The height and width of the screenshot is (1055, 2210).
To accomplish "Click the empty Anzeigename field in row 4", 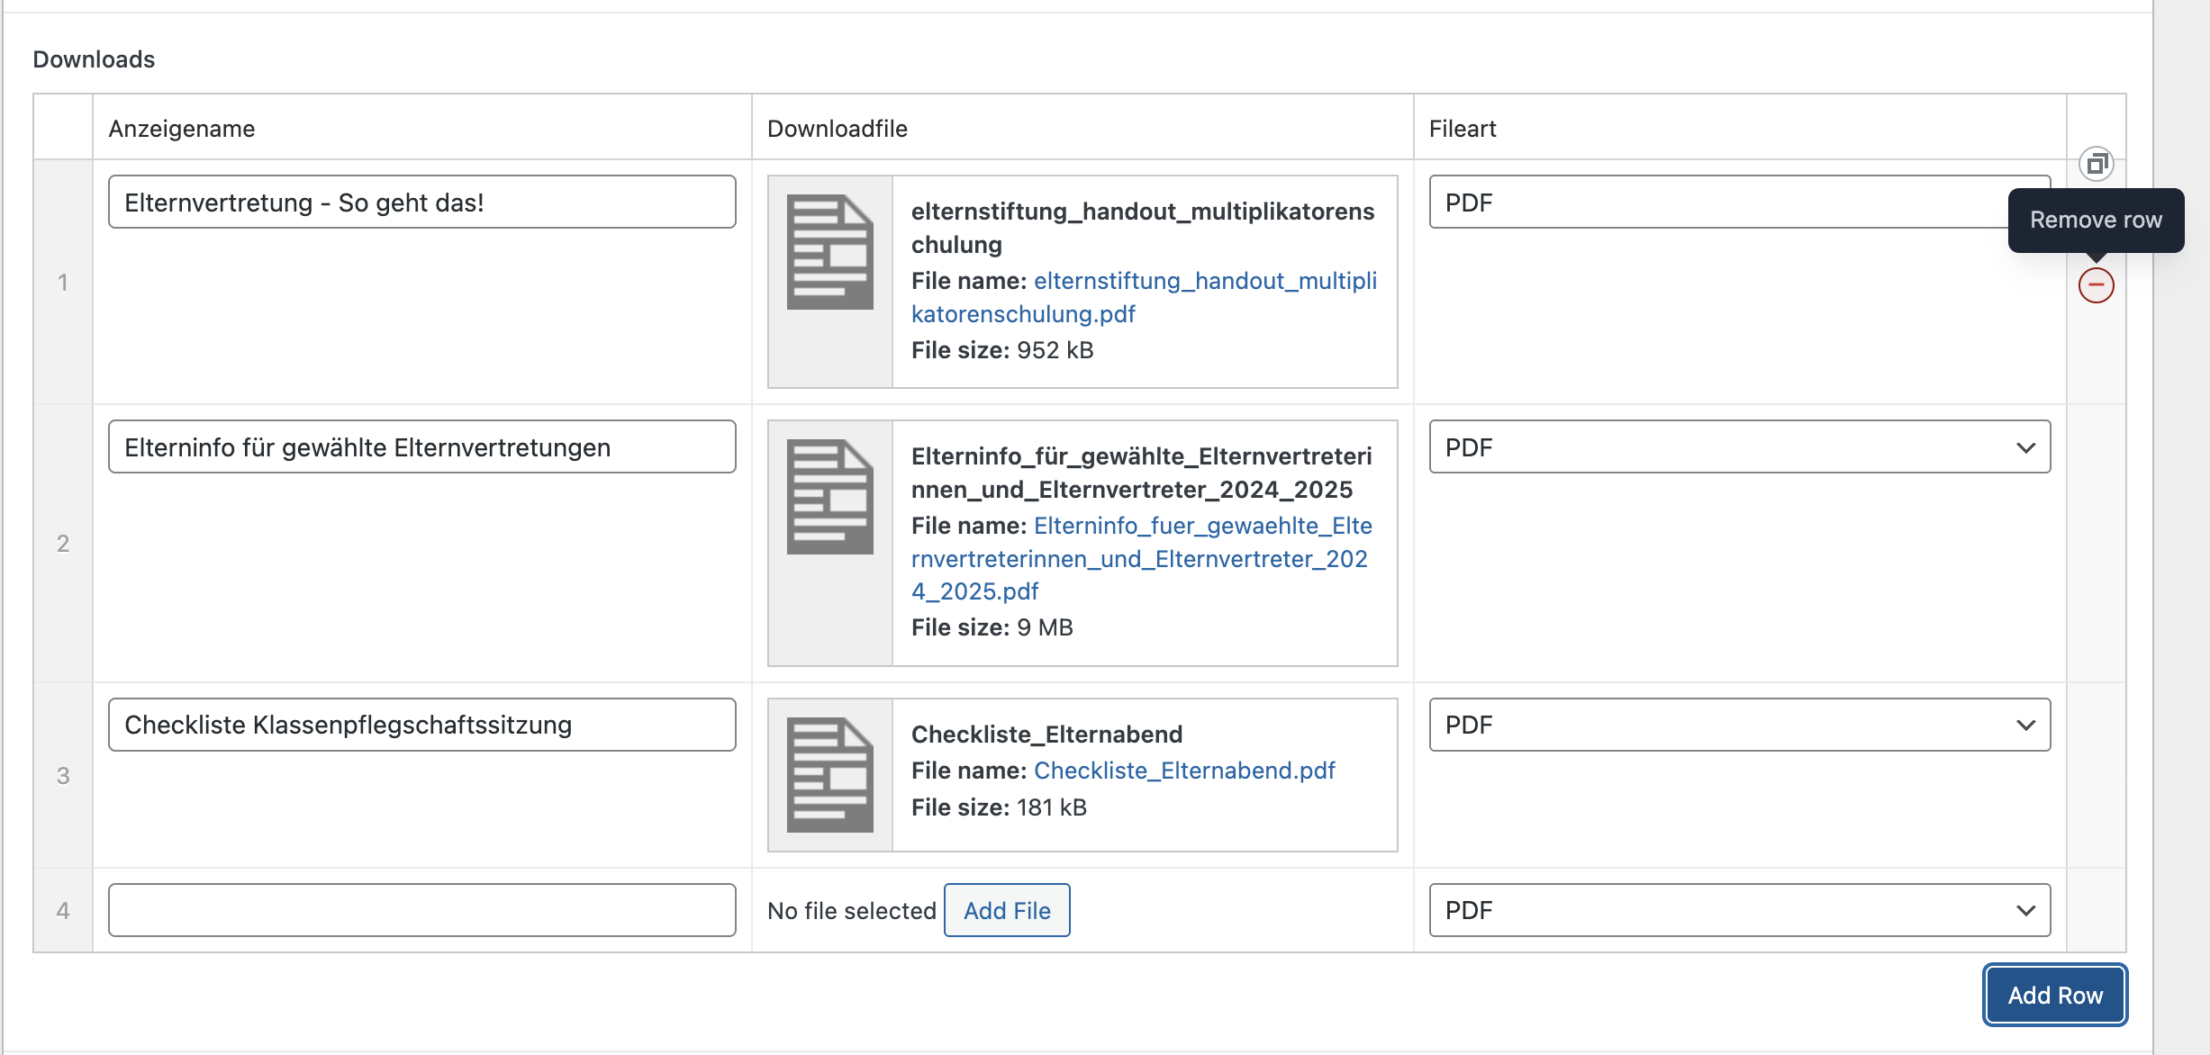I will (x=421, y=910).
